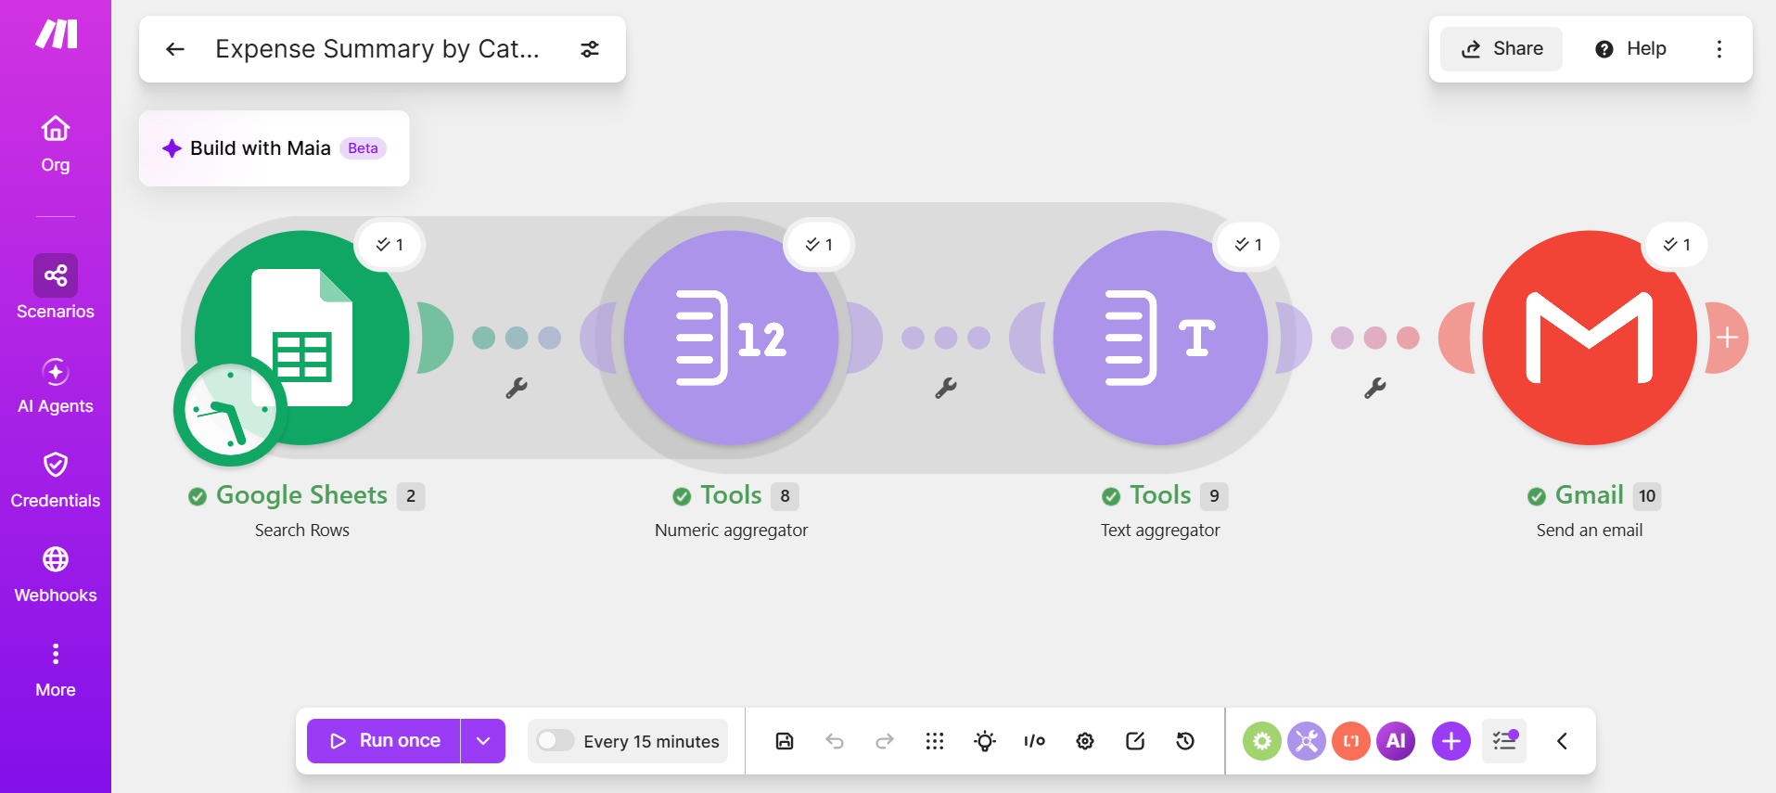The width and height of the screenshot is (1776, 793).
Task: Click the Gmail module label
Action: tap(1590, 495)
